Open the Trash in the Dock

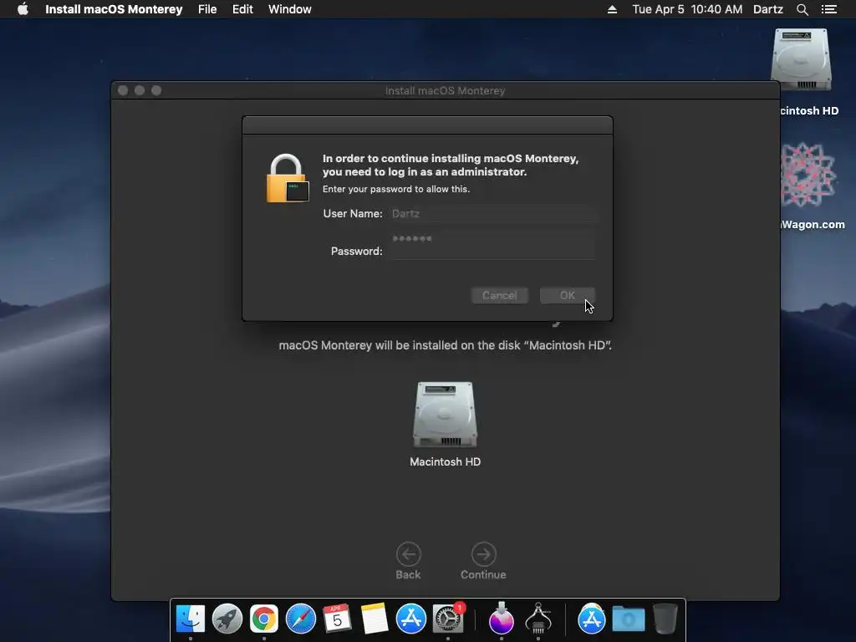[665, 618]
